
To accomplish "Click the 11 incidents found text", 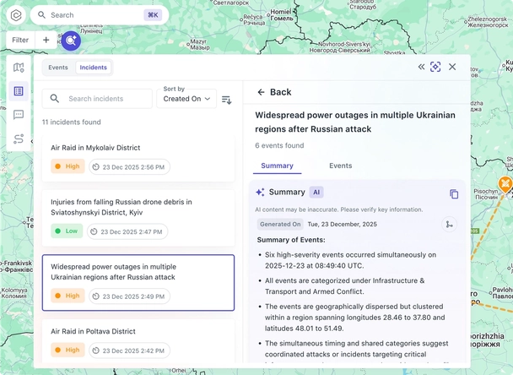I will 72,122.
